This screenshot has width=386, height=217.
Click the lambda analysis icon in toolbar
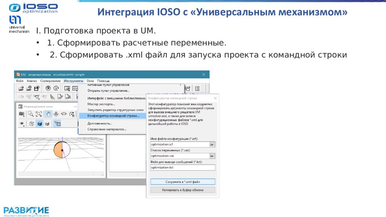[x=56, y=88]
